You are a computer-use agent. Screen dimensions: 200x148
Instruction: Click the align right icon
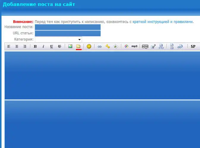tap(25, 46)
